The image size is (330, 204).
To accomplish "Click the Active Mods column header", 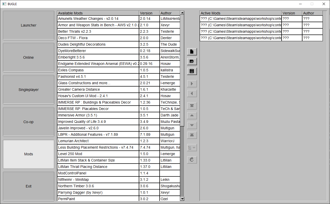I will 241,13.
